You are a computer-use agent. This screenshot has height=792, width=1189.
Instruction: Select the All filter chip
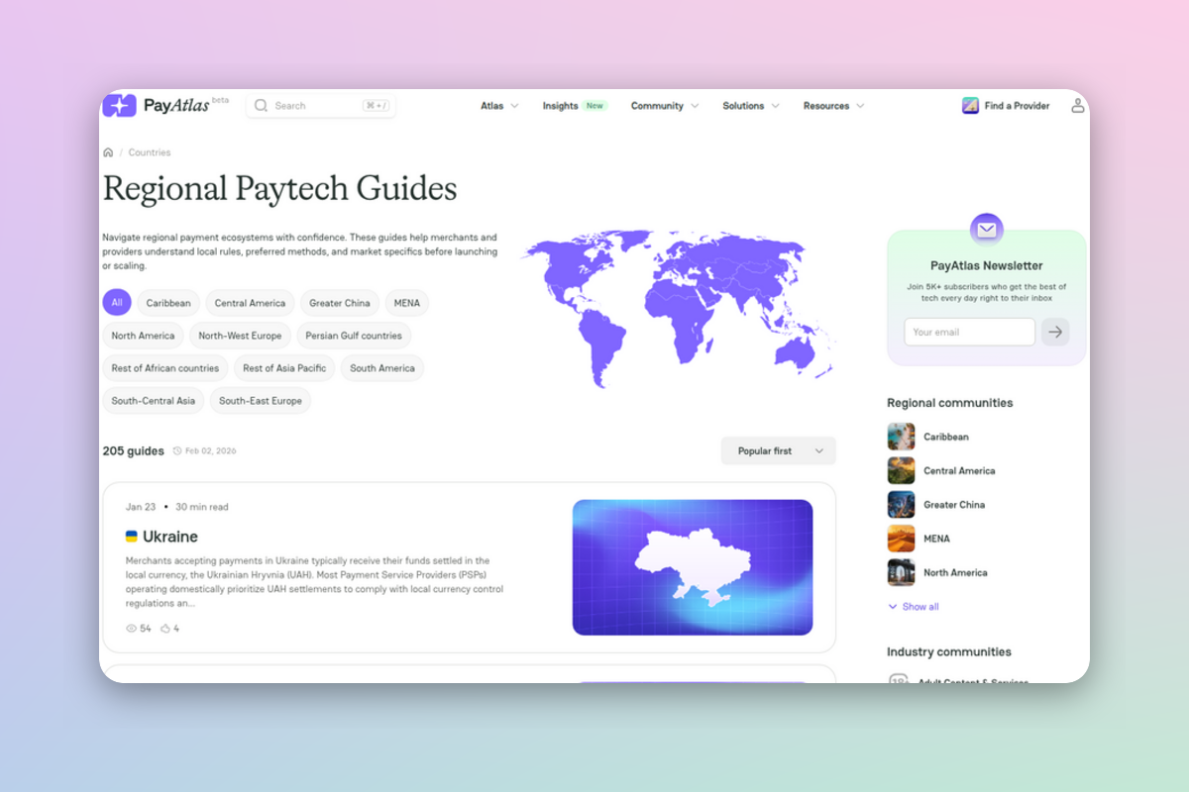pyautogui.click(x=117, y=303)
